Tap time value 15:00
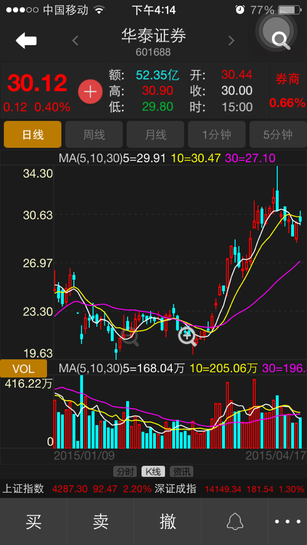The width and height of the screenshot is (307, 545). [237, 106]
